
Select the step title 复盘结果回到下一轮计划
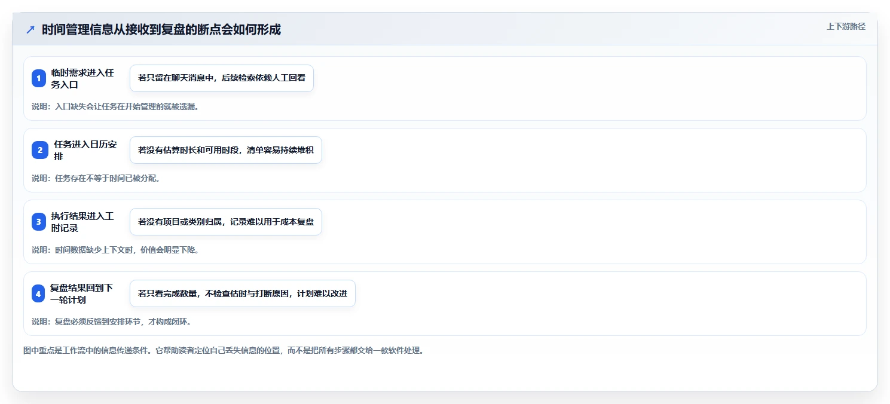[82, 293]
